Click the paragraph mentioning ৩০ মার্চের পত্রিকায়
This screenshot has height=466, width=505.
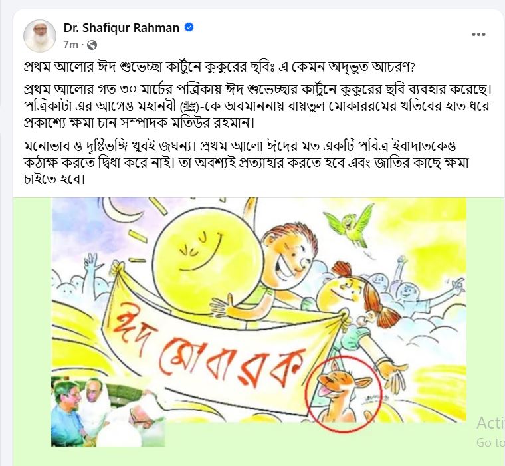click(x=258, y=106)
